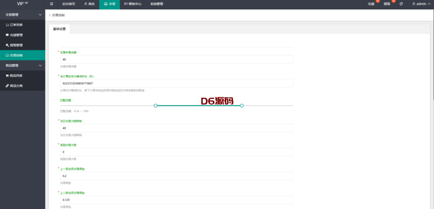Refresh the page using the reload icon
The image size is (434, 209).
coord(401,4)
